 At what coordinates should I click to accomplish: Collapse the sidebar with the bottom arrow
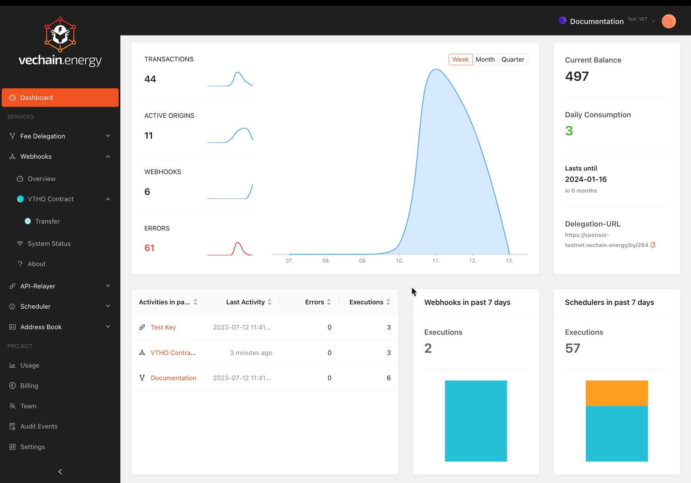coord(60,471)
